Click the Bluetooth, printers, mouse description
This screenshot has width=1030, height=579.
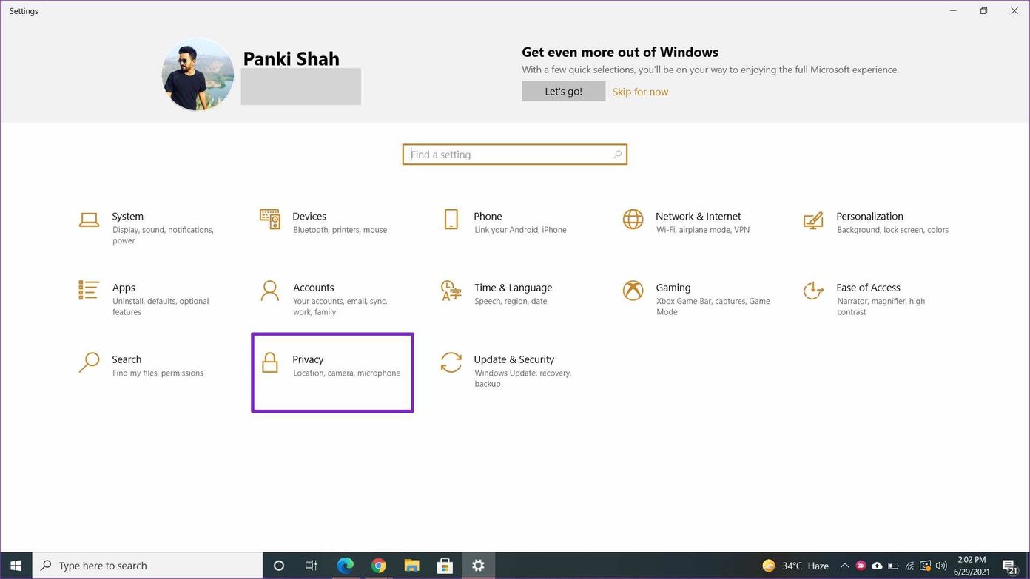click(340, 230)
